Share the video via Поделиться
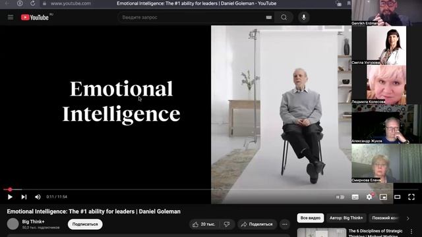Viewport: 422px width, 237px height. click(x=257, y=224)
